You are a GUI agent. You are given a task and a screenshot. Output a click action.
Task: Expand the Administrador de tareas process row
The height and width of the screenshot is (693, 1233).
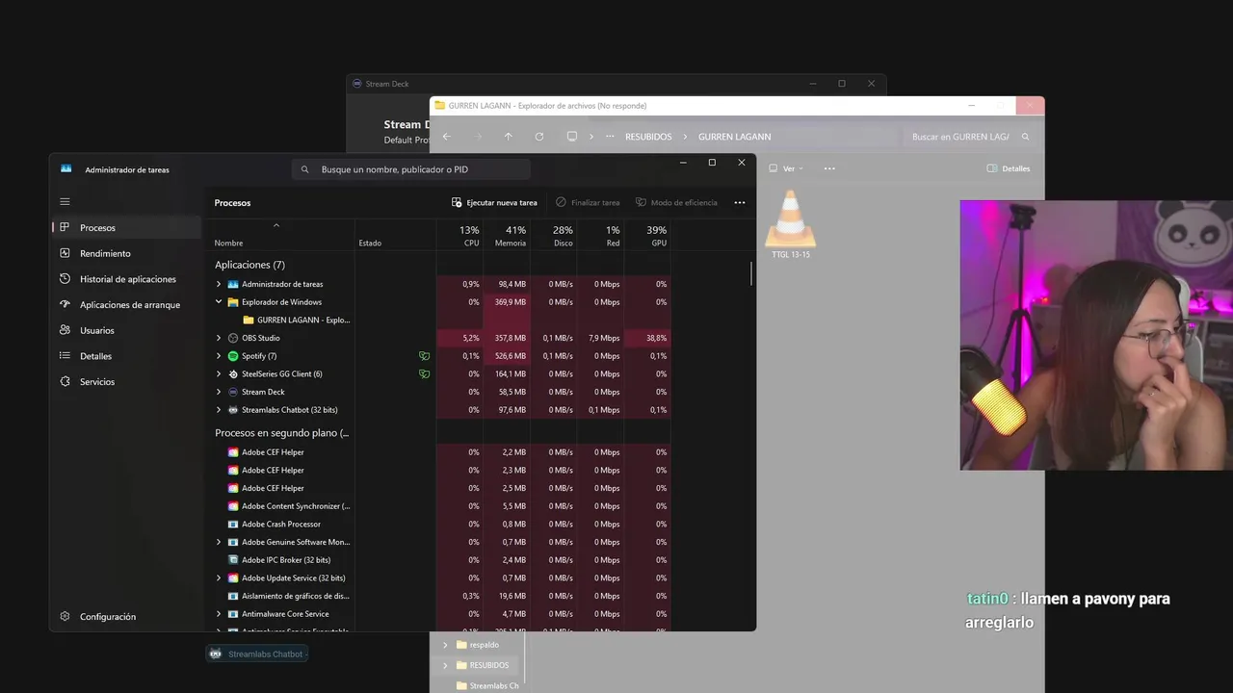coord(219,284)
